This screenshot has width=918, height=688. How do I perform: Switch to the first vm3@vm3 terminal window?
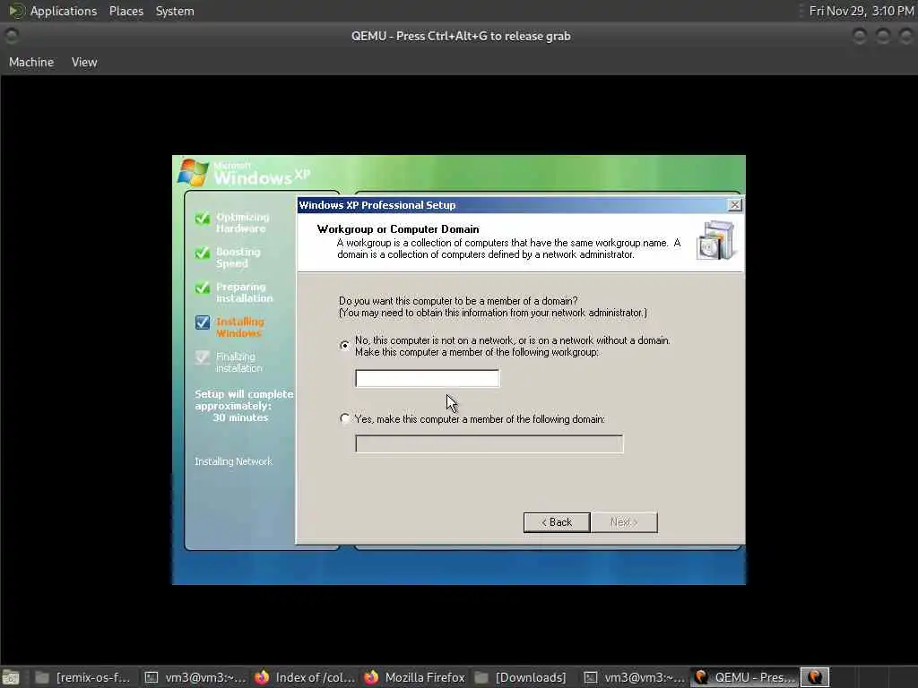coord(196,677)
